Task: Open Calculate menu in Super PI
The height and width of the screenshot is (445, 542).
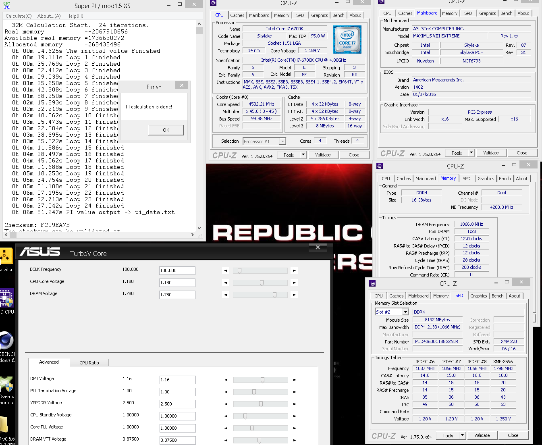Action: point(19,16)
